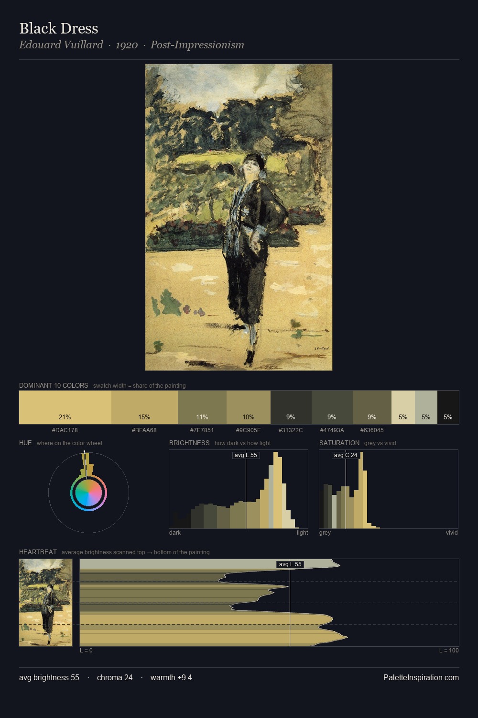This screenshot has height=718, width=478.
Task: Click the hue color wheel
Action: [x=88, y=493]
